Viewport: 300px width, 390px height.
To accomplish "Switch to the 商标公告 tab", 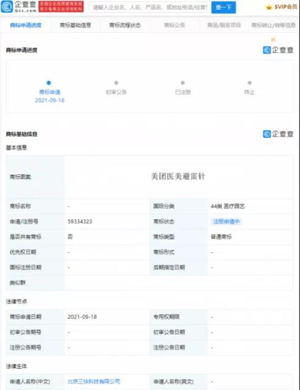I will tap(174, 25).
